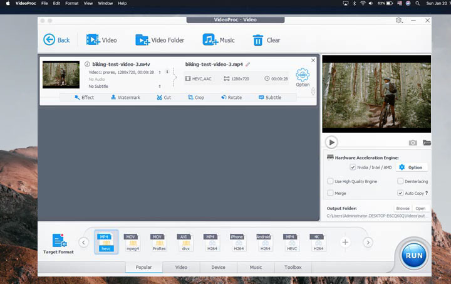This screenshot has height=284, width=451.
Task: Play the video preview
Action: coord(331,142)
